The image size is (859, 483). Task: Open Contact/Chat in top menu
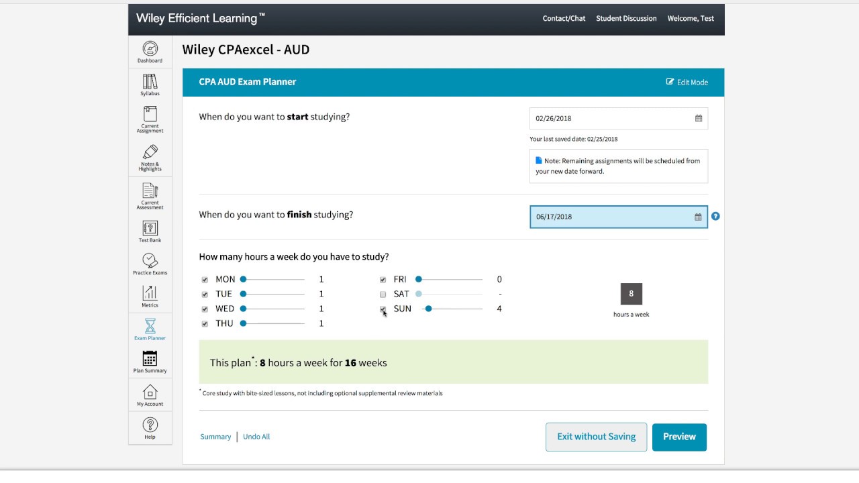(564, 19)
